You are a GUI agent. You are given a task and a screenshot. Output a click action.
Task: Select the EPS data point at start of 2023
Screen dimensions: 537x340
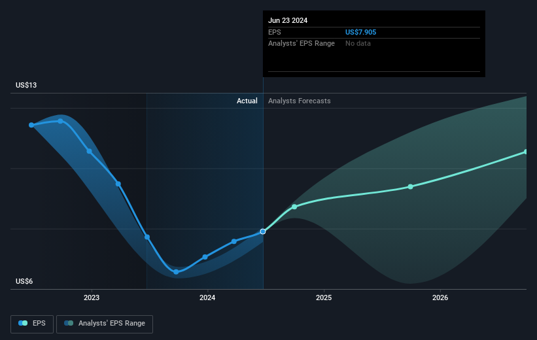[x=89, y=151]
